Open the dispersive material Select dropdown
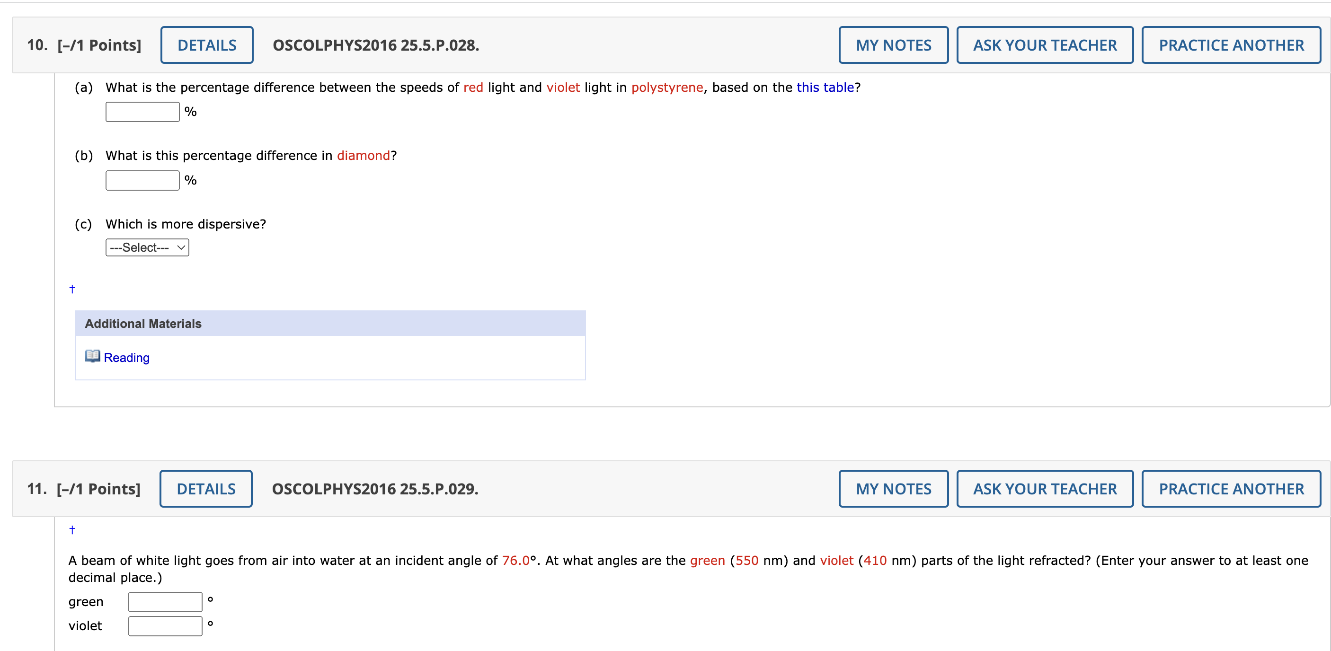Viewport: 1331px width, 651px height. (x=147, y=248)
